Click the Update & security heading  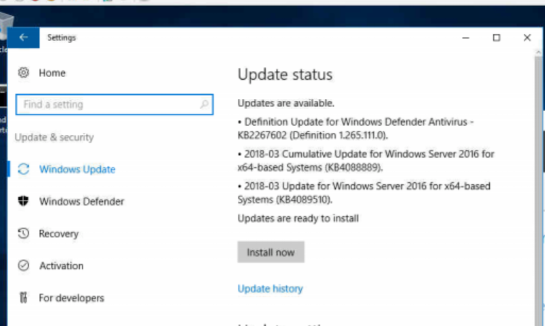[54, 138]
